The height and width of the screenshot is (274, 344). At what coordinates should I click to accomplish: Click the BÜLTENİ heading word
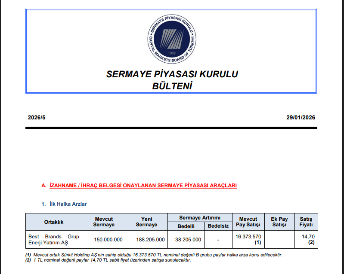point(172,86)
